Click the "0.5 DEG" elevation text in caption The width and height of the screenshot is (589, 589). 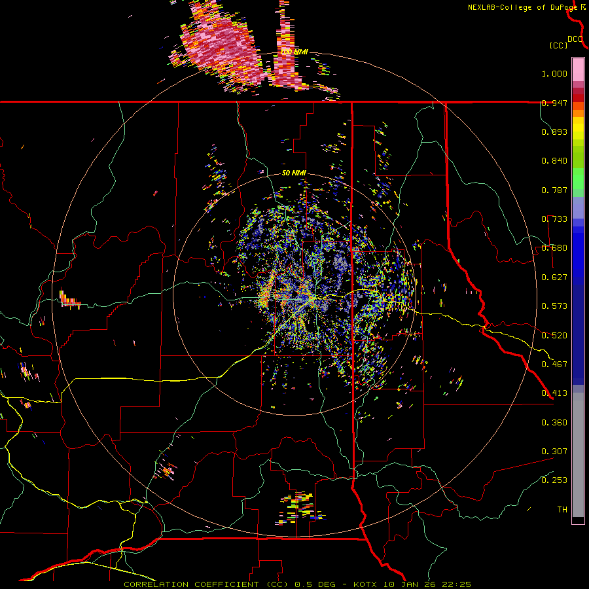316,584
